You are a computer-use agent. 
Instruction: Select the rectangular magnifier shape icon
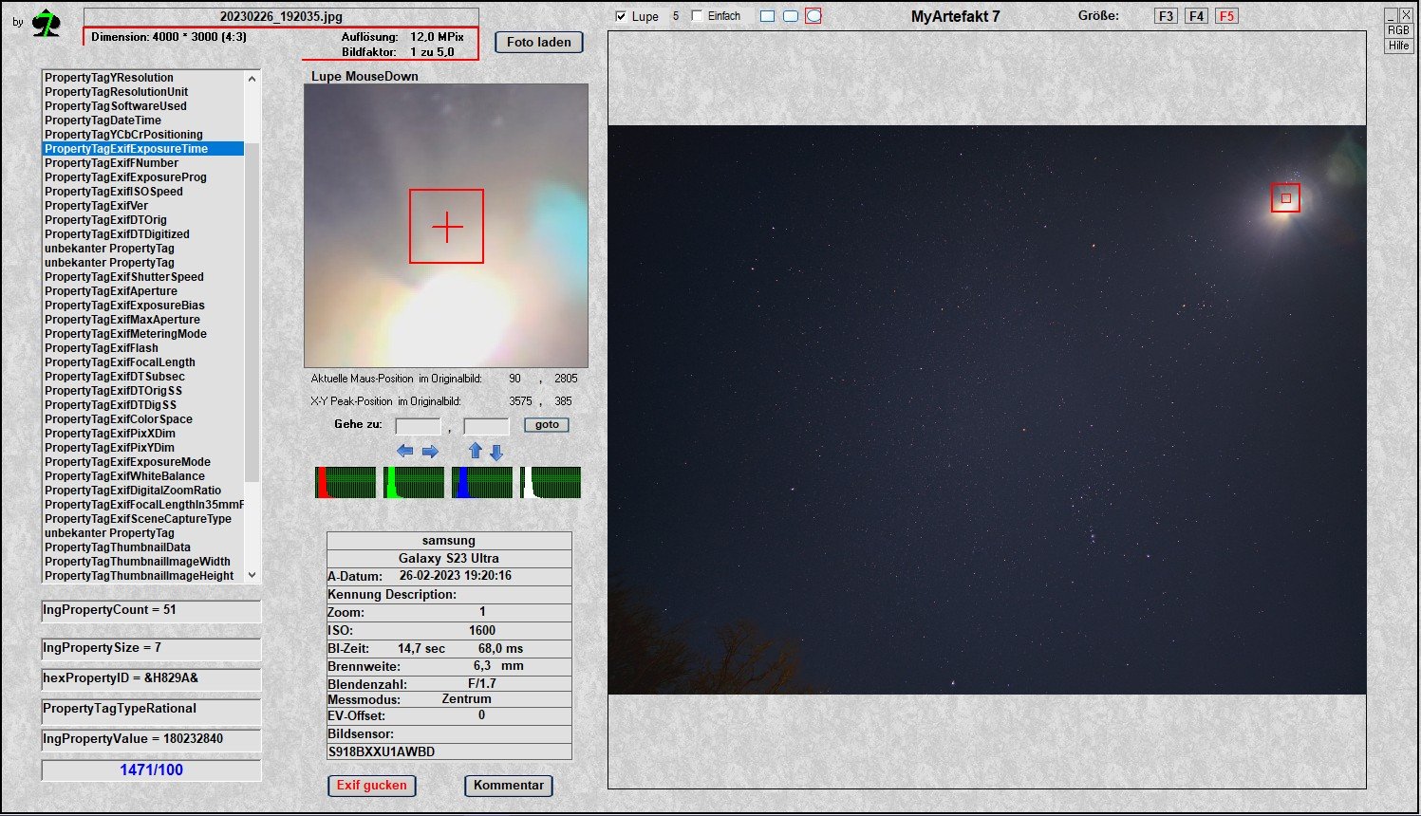[767, 16]
